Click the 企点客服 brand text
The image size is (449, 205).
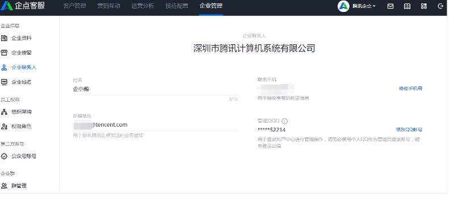point(30,6)
